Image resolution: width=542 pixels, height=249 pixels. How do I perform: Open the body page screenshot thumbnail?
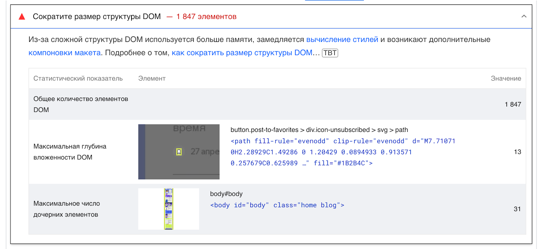click(169, 209)
